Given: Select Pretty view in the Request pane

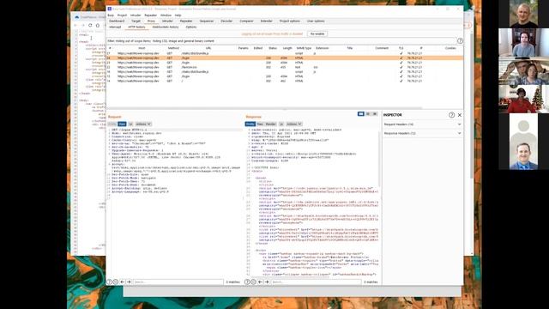Looking at the screenshot, I should (112, 124).
